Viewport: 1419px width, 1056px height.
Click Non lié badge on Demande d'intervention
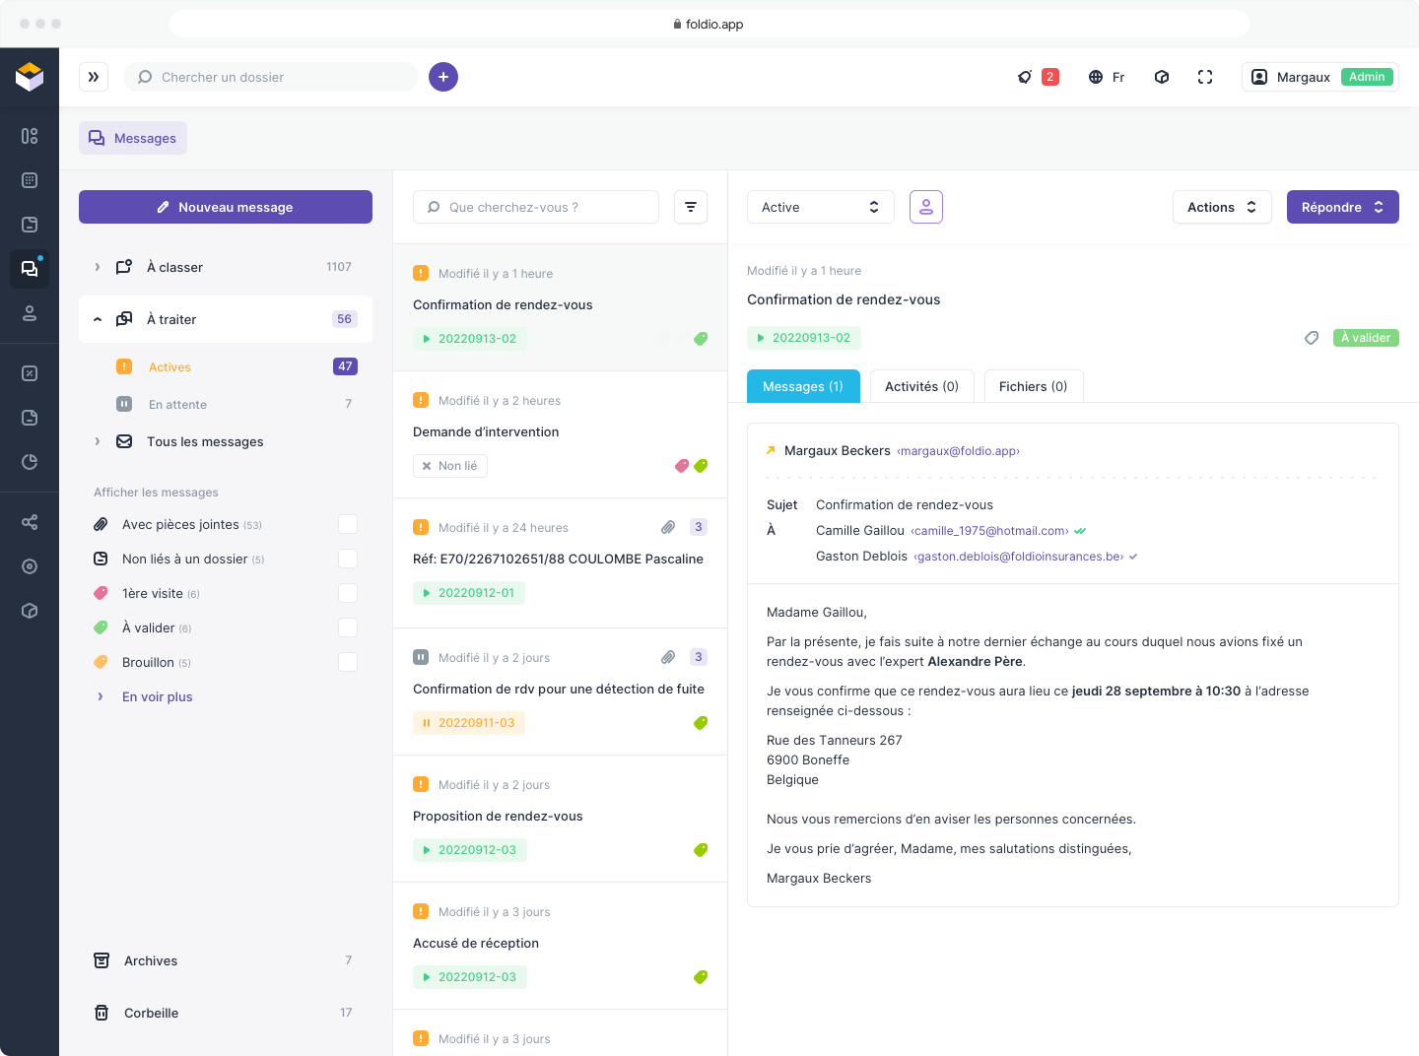pos(450,466)
